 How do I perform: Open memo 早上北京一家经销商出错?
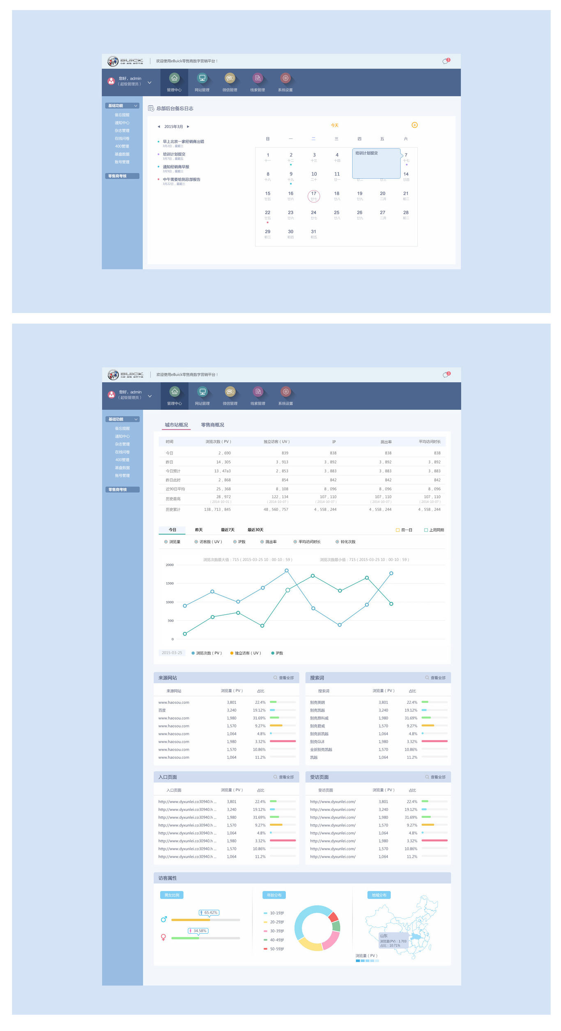click(x=183, y=142)
